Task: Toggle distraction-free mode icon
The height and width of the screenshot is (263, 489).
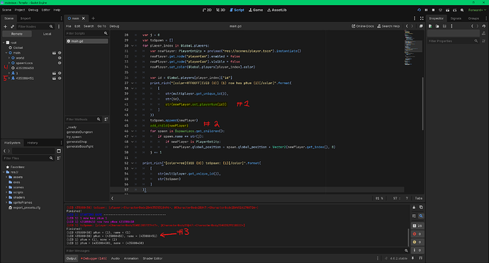Action: (422, 18)
